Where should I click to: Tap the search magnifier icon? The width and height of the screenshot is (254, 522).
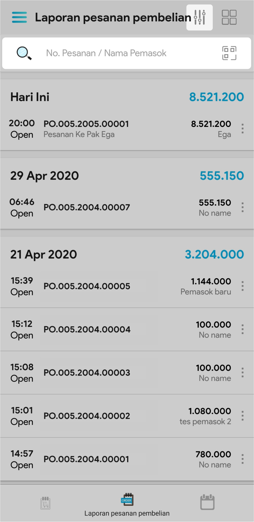(24, 53)
